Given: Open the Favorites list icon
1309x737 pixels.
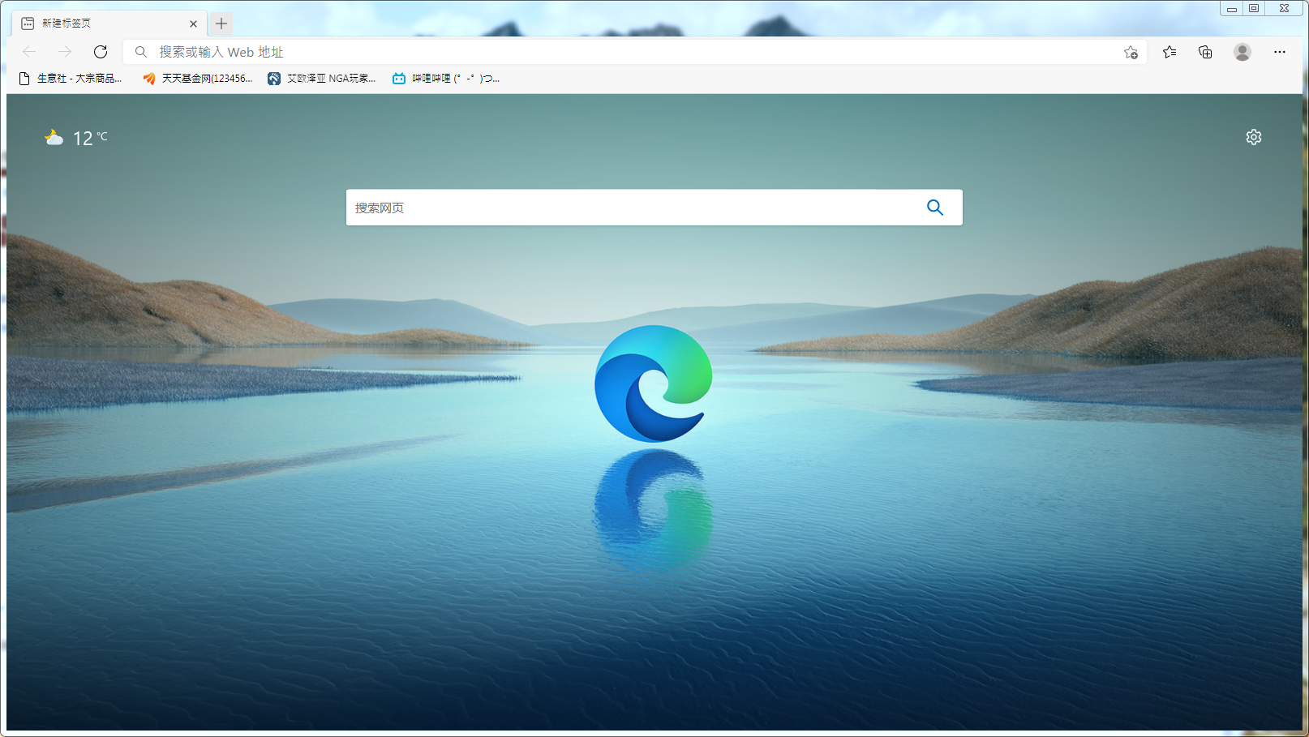Looking at the screenshot, I should pos(1170,52).
